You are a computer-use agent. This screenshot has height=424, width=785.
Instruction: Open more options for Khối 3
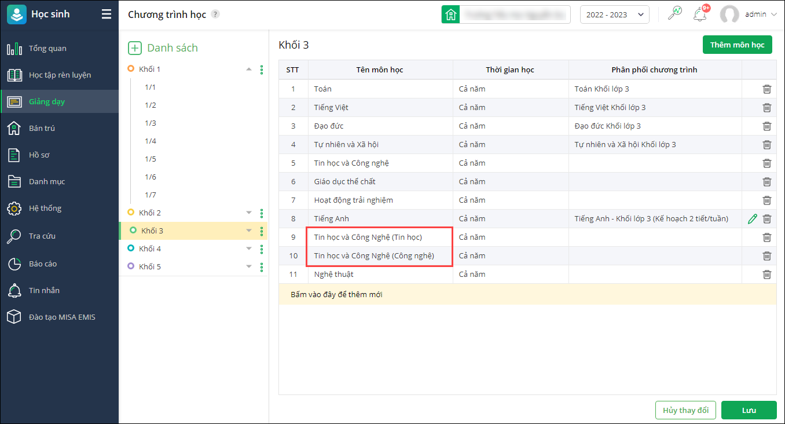(262, 231)
